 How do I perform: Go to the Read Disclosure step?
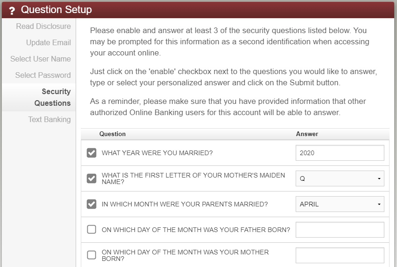[43, 27]
